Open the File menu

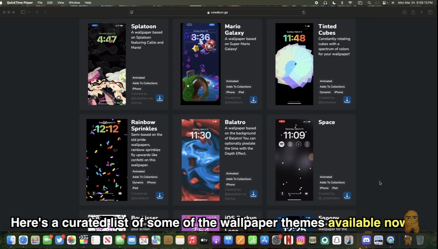40,2
